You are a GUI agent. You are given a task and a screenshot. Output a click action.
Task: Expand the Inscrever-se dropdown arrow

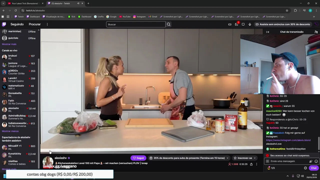tap(254, 158)
